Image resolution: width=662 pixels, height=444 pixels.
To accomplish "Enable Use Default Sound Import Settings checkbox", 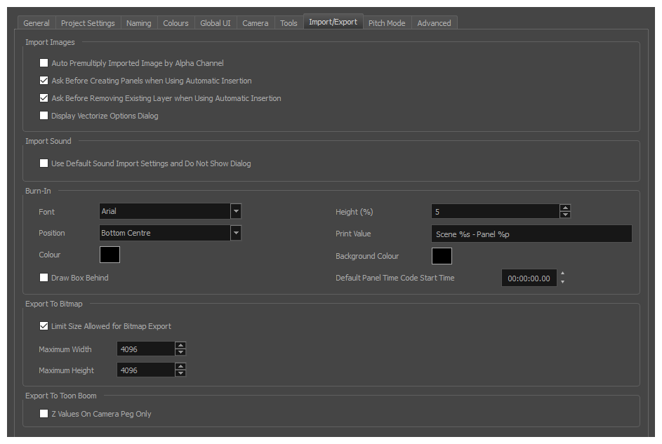I will [44, 163].
